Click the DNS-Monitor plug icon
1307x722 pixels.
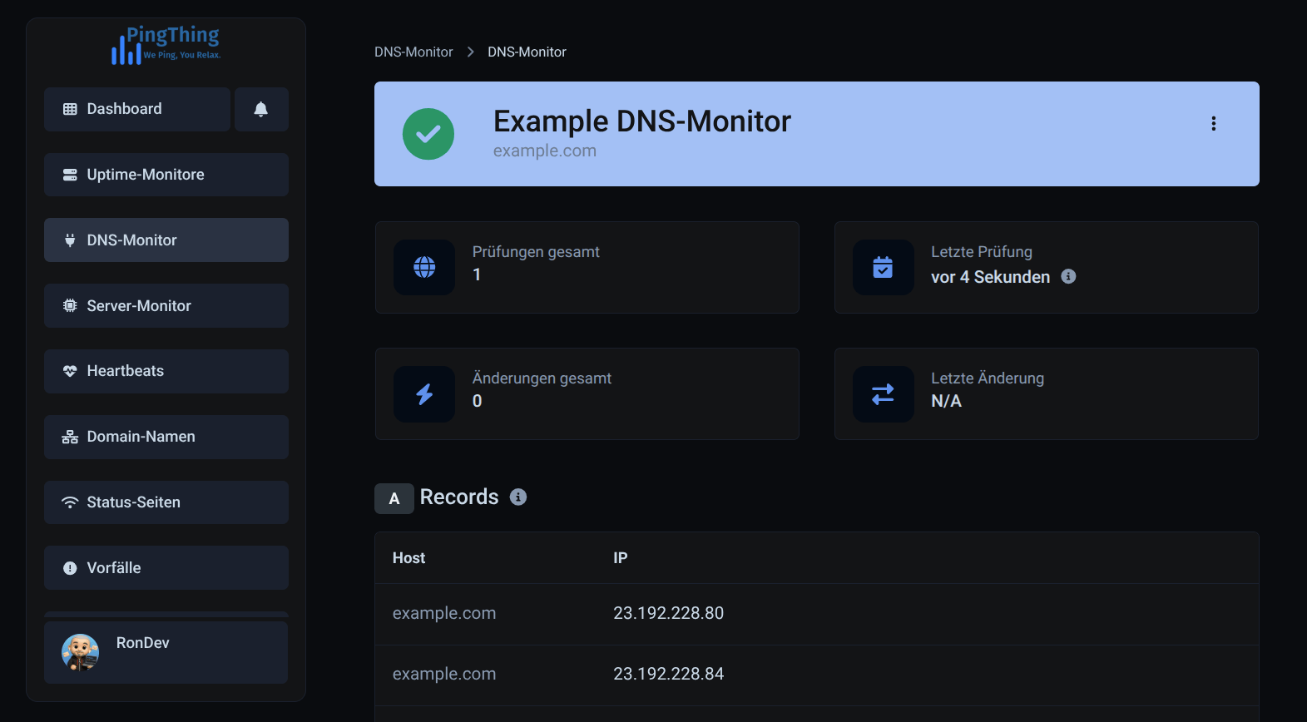(x=70, y=240)
